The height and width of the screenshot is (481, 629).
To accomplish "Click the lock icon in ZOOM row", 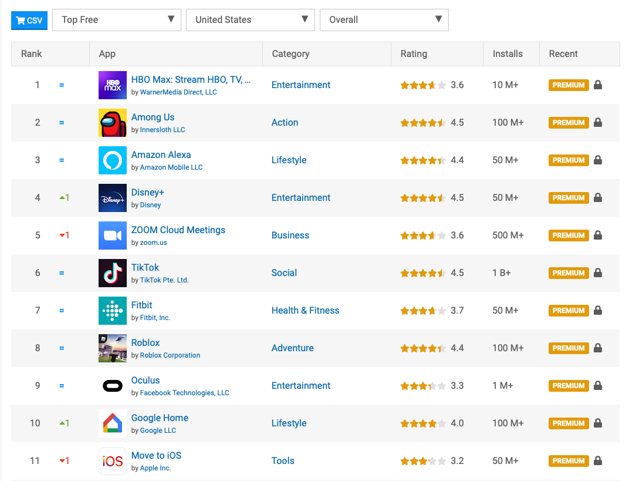I will [x=598, y=235].
